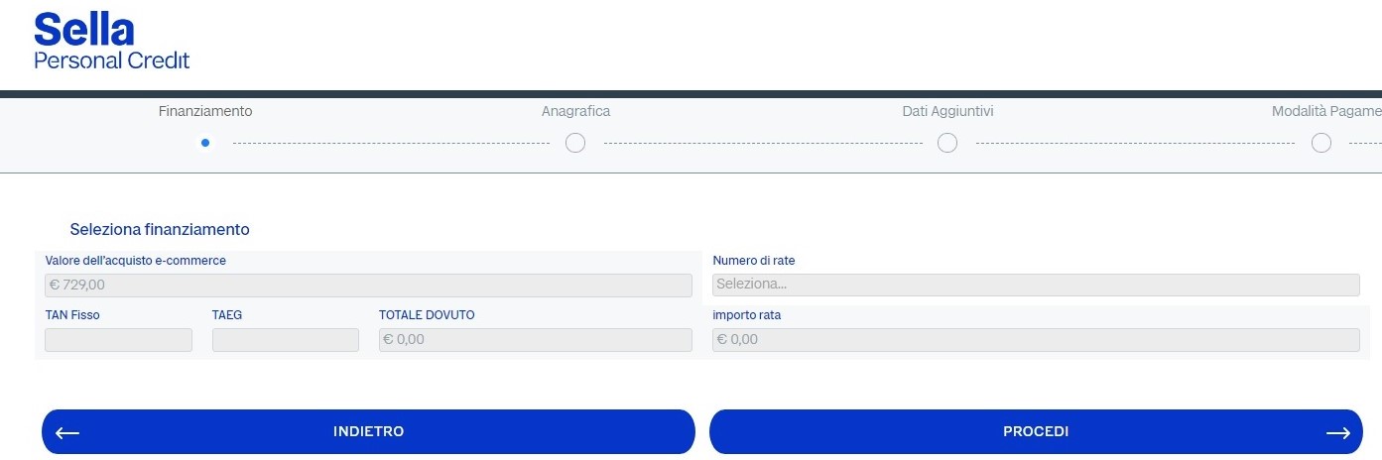Click the Valore dell'acquisto e-commerce field

368,285
